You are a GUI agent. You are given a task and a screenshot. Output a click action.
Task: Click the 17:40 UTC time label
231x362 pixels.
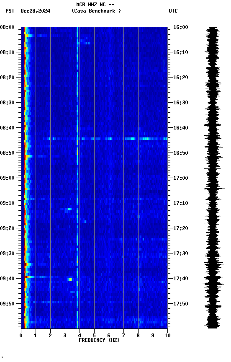click(x=181, y=279)
